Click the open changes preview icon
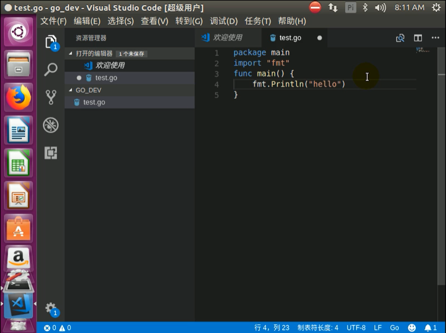Screen dimensions: 446x333 (x=400, y=38)
